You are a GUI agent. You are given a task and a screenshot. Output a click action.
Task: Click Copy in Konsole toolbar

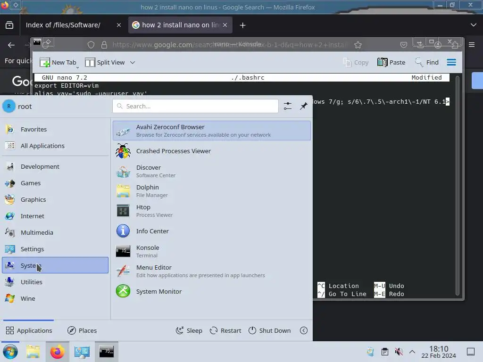pyautogui.click(x=356, y=63)
